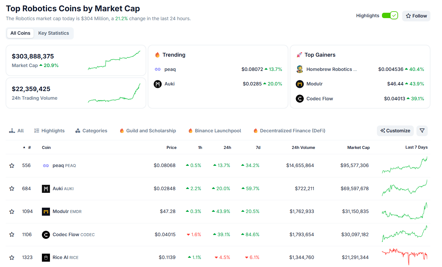Screen dimensions: 442x267
Task: Click the Modulr coin icon
Action: (46, 211)
